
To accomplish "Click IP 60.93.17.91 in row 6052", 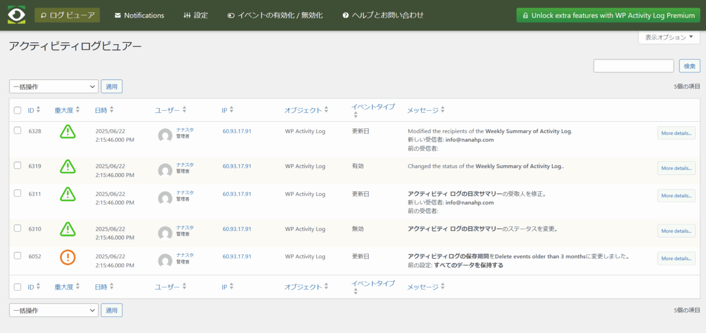I will [x=237, y=257].
